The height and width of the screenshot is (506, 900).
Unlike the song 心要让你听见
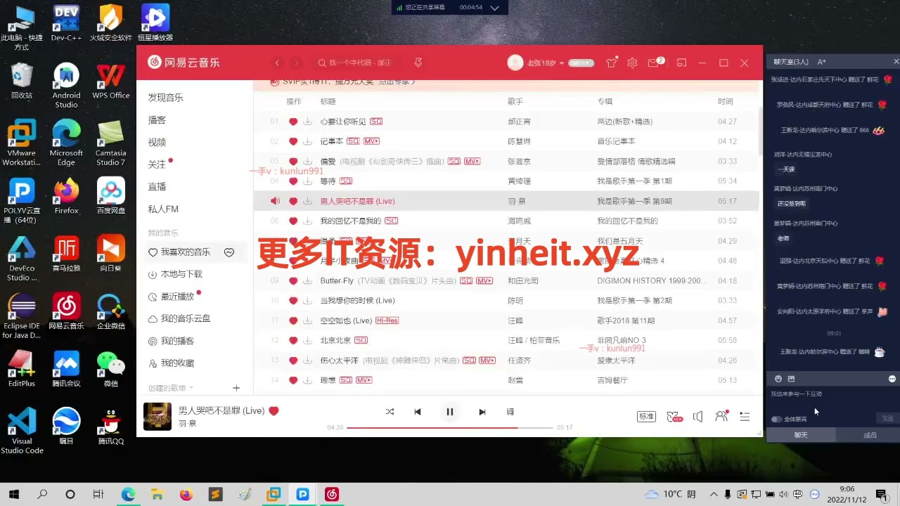[x=293, y=122]
